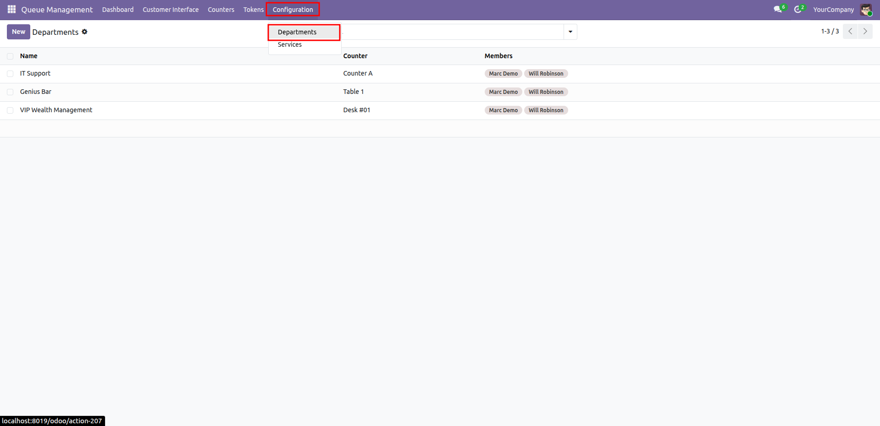Screen dimensions: 880x426
Task: Create a new department with New button
Action: (18, 32)
